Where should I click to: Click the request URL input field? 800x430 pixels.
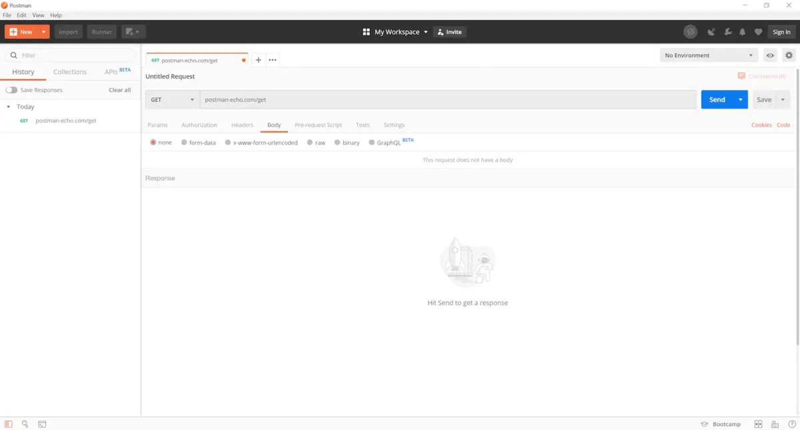pos(448,100)
